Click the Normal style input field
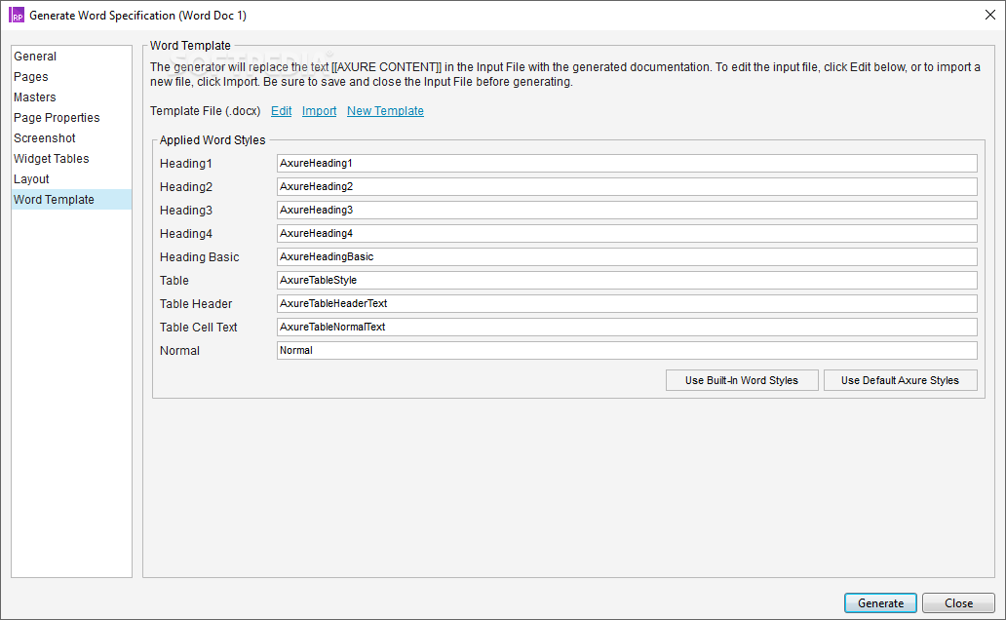The width and height of the screenshot is (1006, 620). click(x=627, y=350)
